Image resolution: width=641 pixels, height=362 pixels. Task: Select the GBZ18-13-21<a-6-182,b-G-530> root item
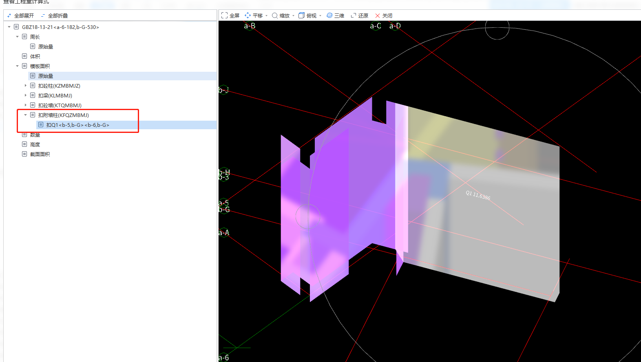click(60, 27)
